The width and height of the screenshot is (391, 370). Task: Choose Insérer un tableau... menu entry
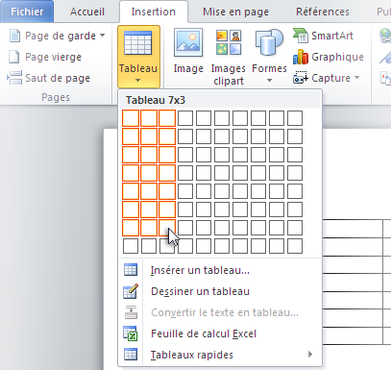(x=220, y=270)
